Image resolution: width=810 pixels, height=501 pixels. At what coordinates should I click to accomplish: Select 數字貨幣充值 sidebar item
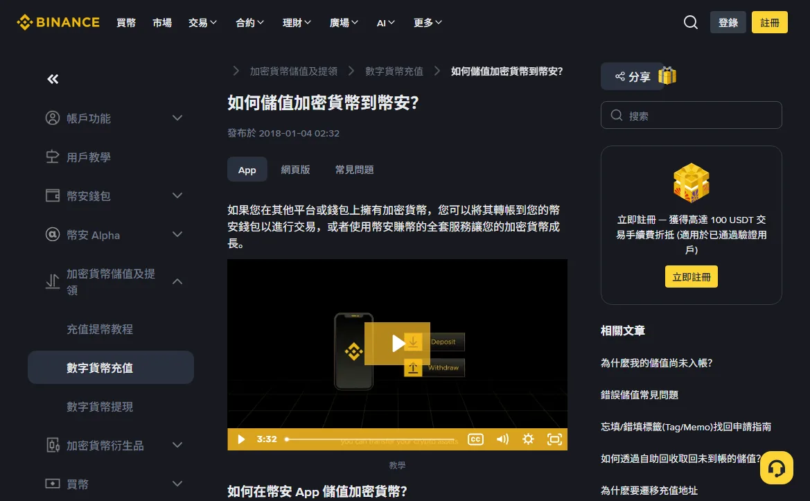(111, 367)
